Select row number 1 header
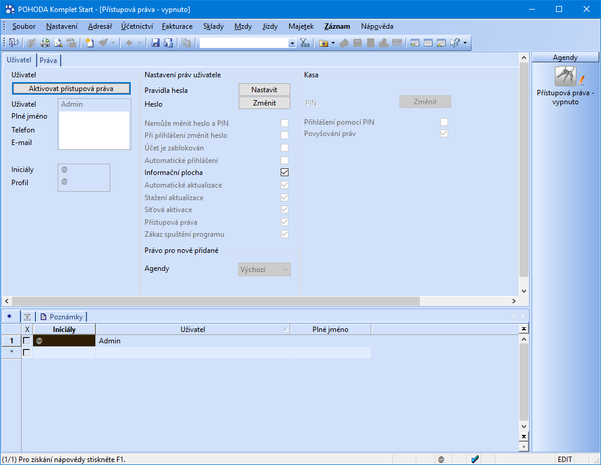The width and height of the screenshot is (601, 465). click(11, 340)
